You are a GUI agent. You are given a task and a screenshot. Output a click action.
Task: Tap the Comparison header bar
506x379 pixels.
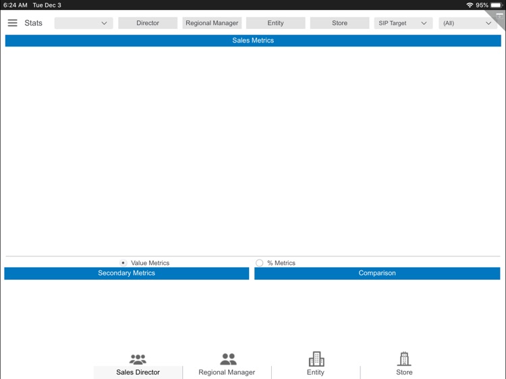tap(377, 273)
